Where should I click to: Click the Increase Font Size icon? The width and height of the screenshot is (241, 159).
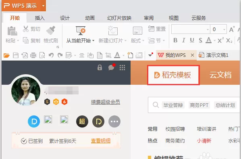(x=232, y=29)
